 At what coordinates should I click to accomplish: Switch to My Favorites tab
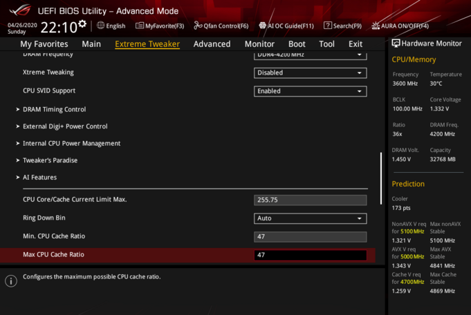coord(44,44)
